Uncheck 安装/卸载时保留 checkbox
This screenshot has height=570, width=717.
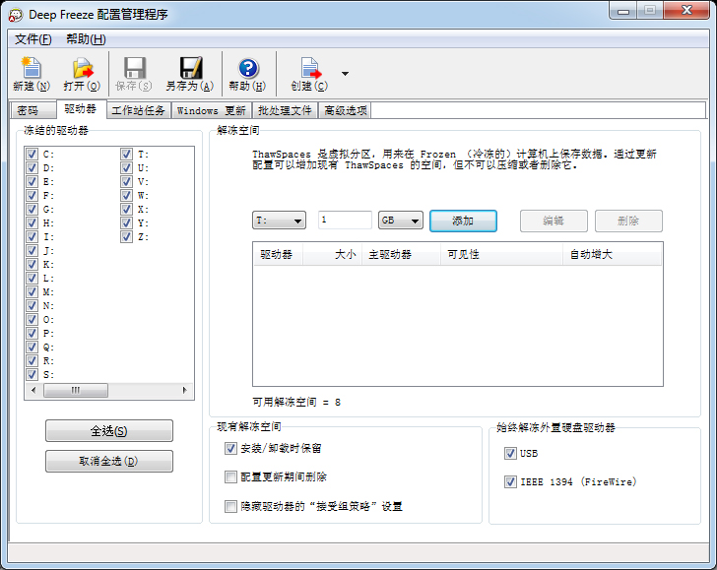[x=230, y=448]
